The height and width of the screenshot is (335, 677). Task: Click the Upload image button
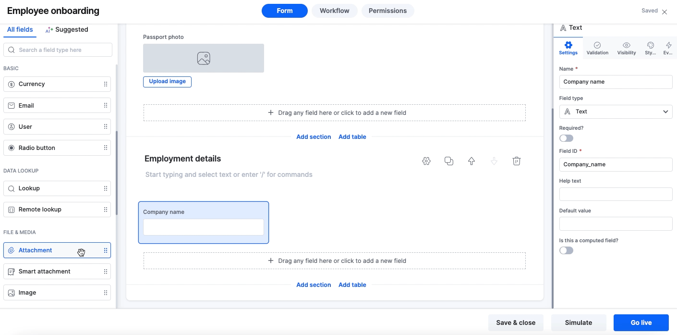167,82
